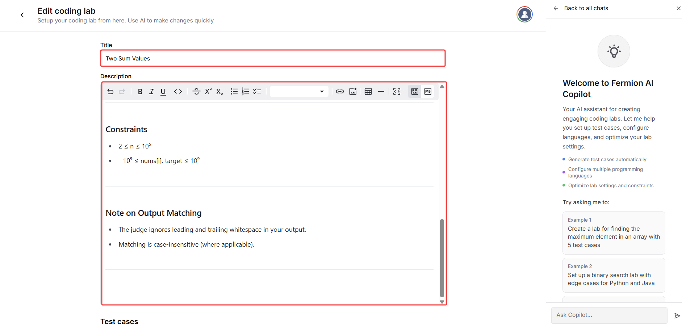
Task: Insert a link via toolbar
Action: 340,92
